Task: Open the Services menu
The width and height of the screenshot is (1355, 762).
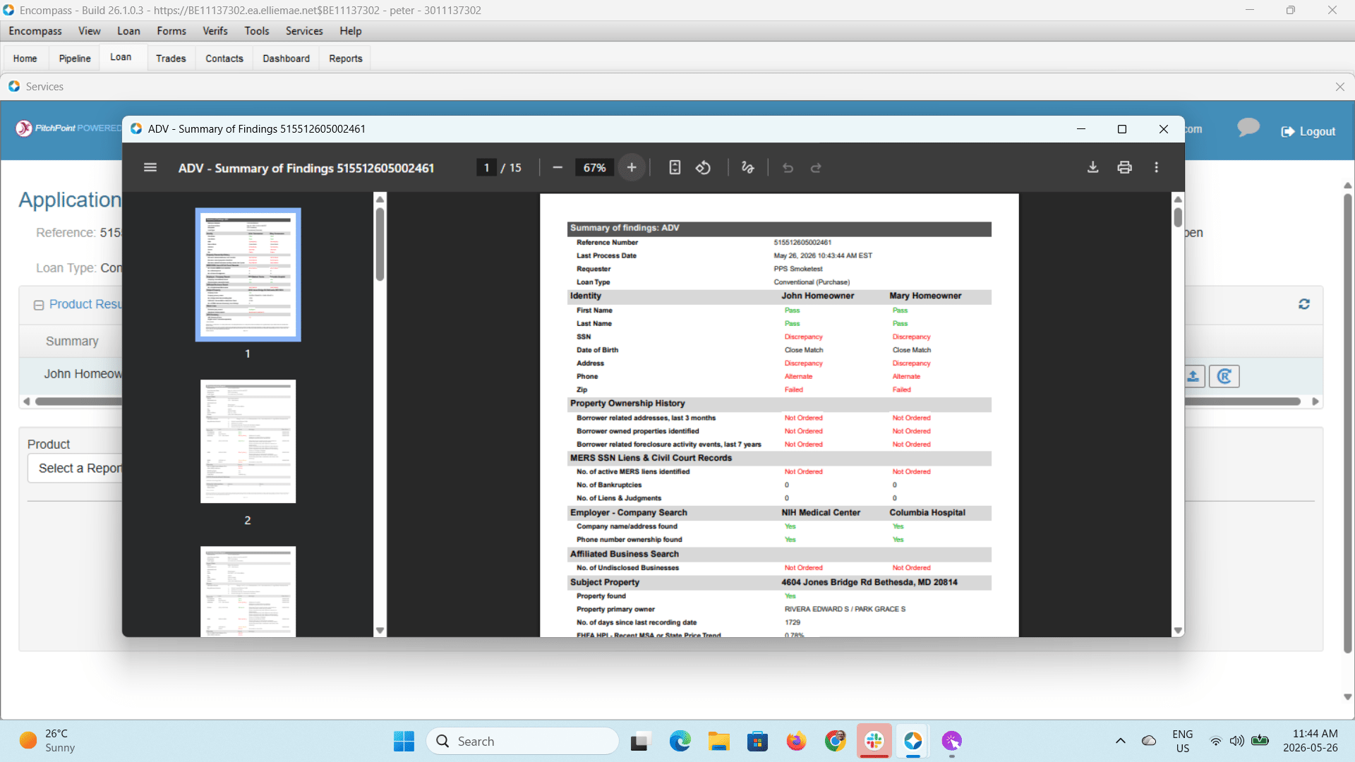Action: tap(304, 31)
